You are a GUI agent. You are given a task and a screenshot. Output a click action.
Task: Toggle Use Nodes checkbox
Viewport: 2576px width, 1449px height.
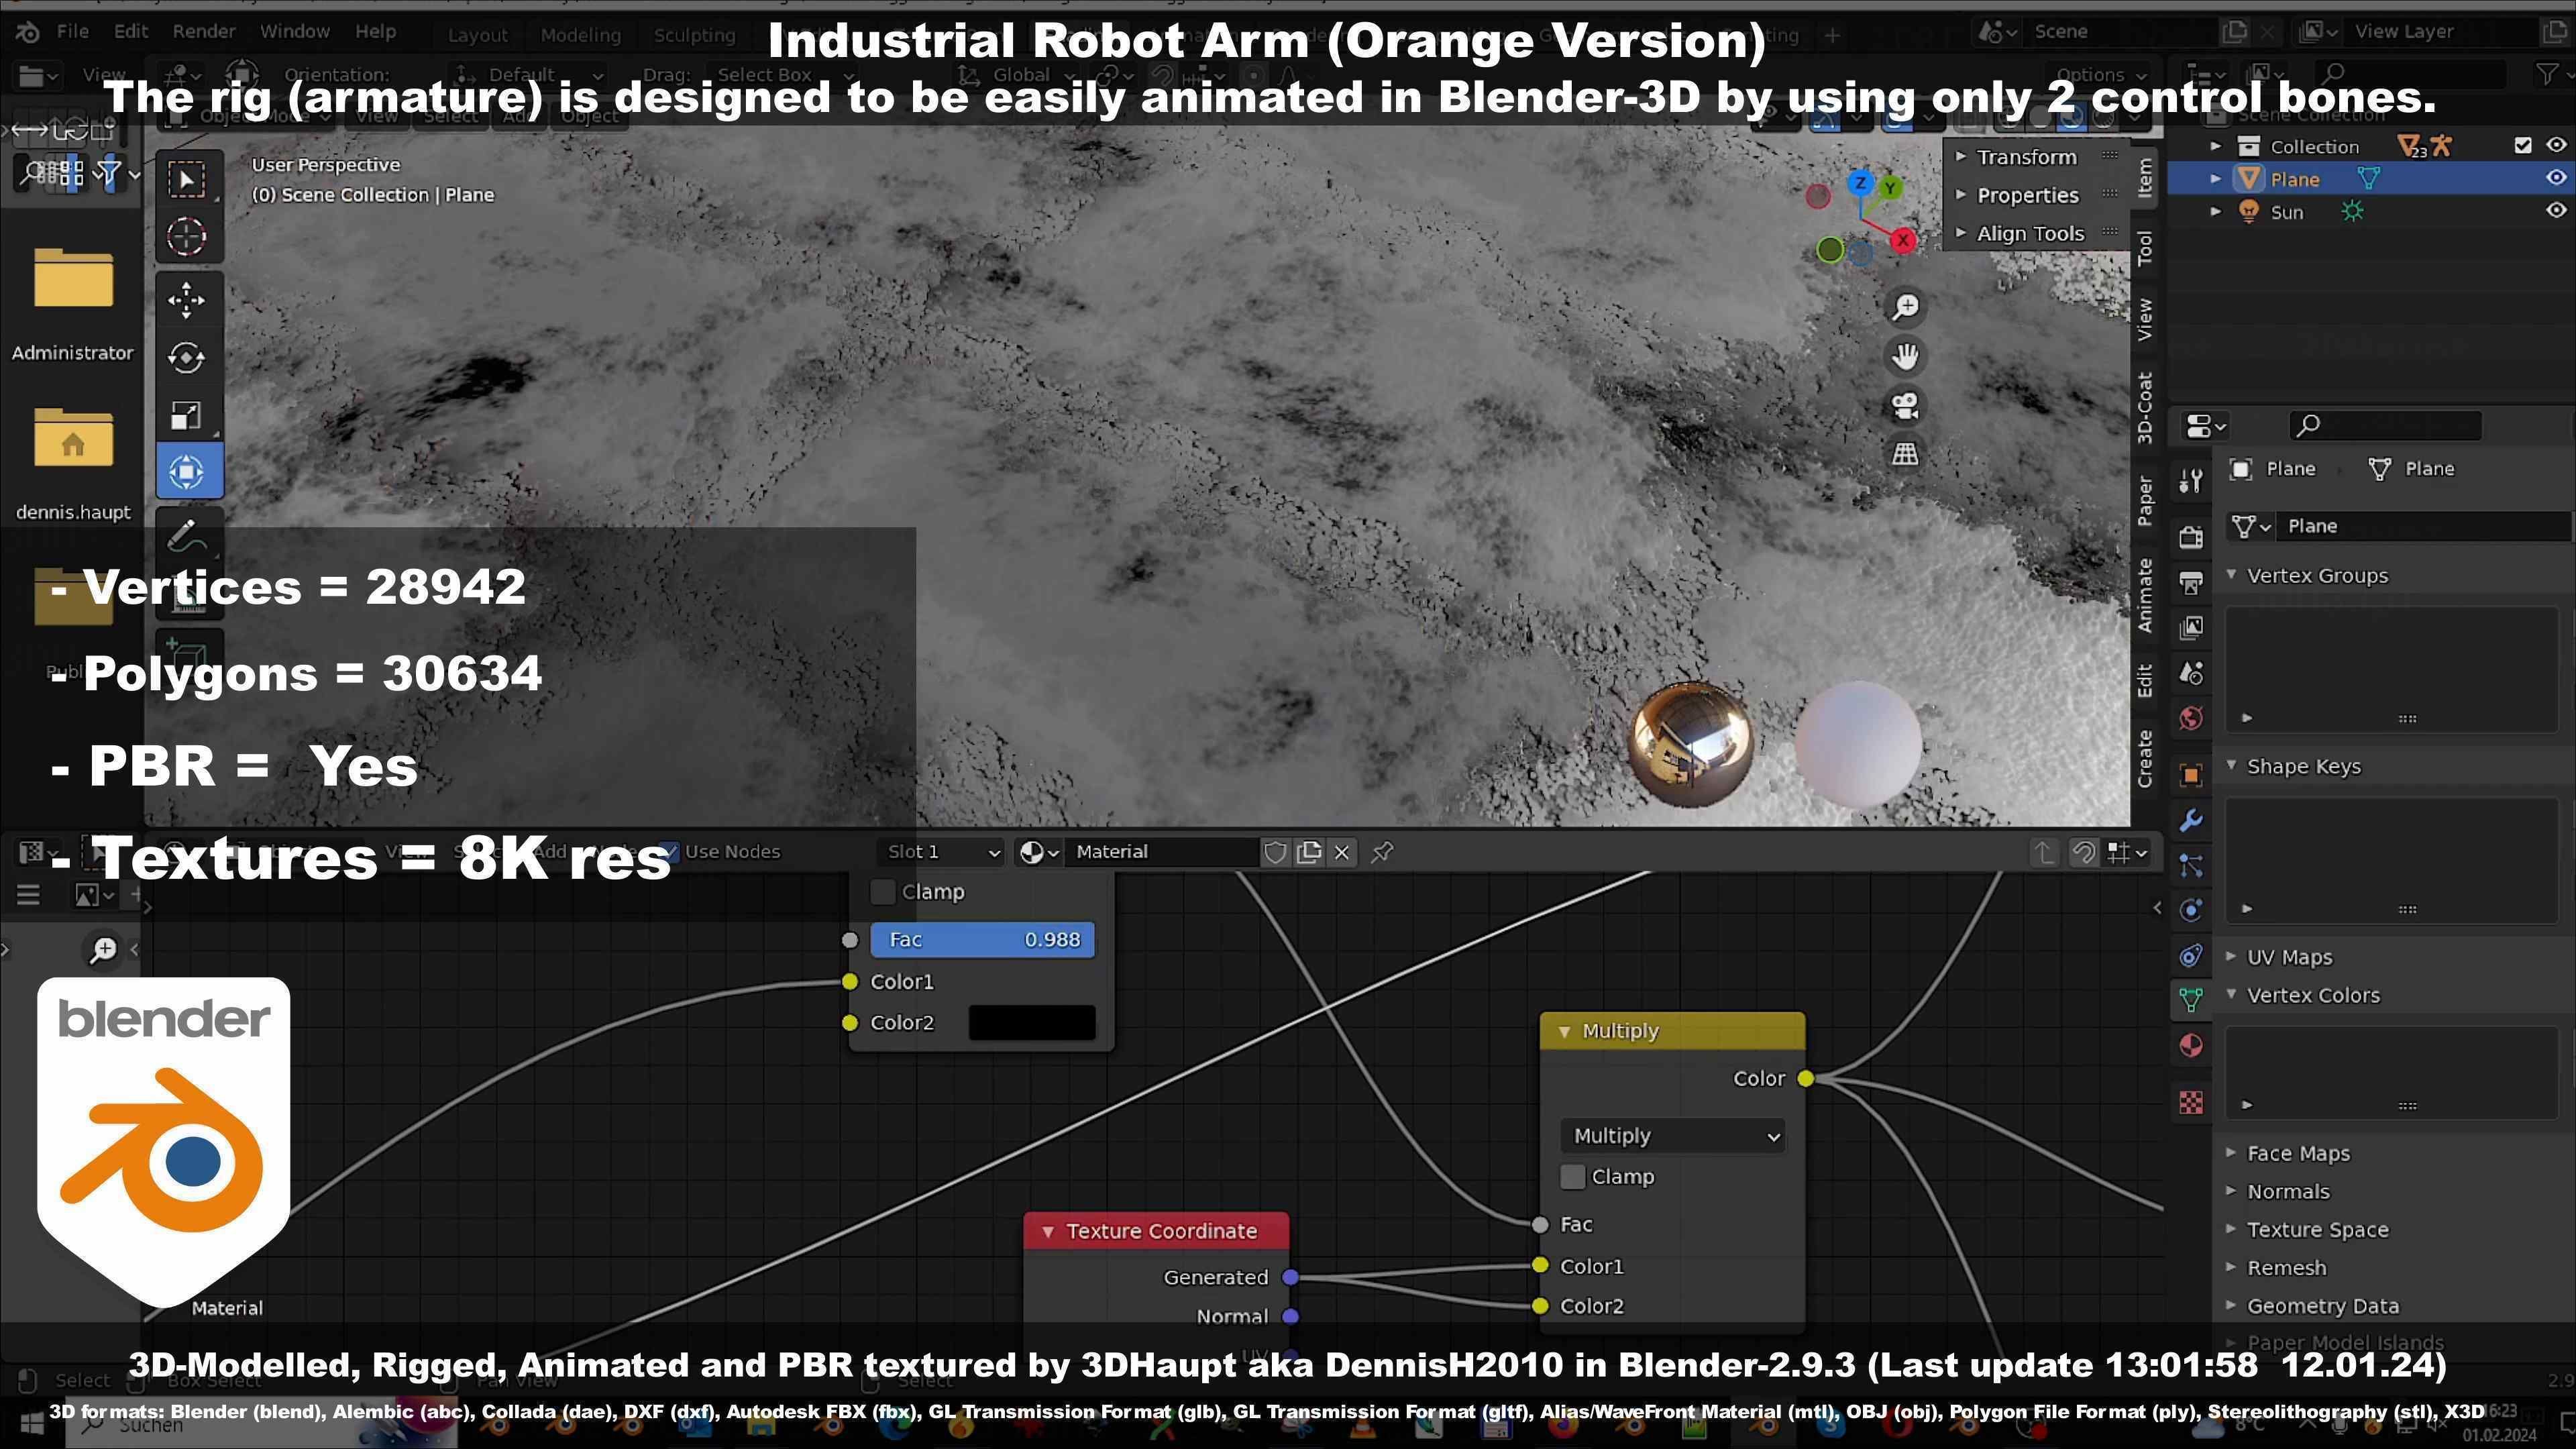(x=669, y=852)
